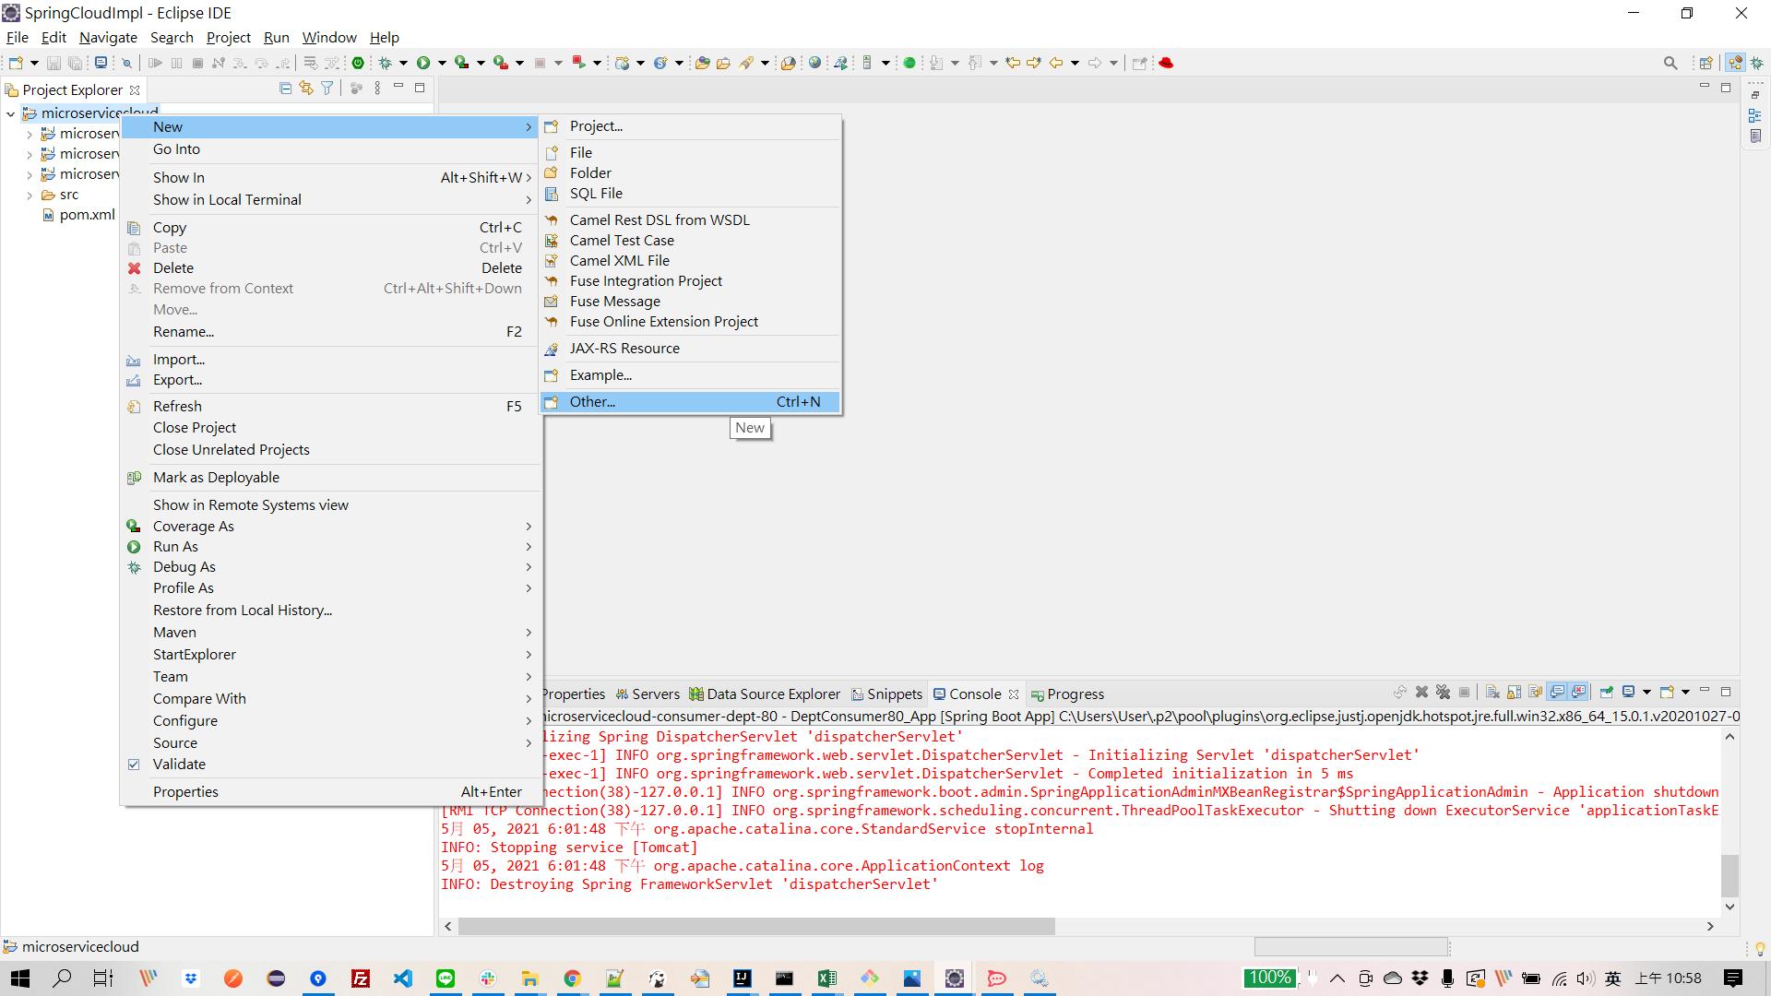This screenshot has height=996, width=1771.
Task: Expand the src folder in Project Explorer
Action: pos(30,196)
